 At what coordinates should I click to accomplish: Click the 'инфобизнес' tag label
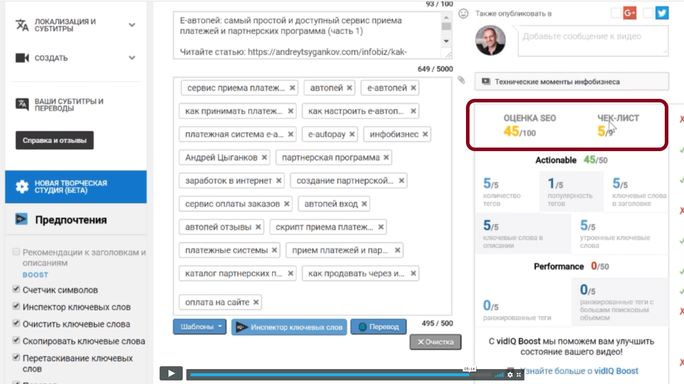point(394,134)
